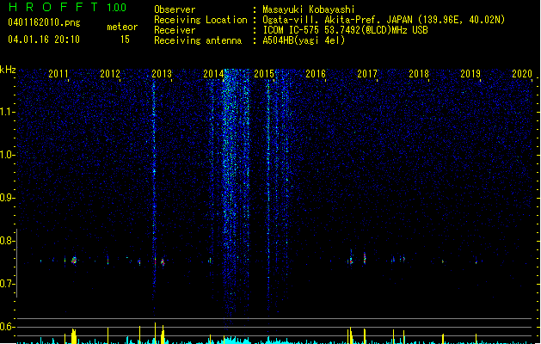
Task: Click the bright meteor echo just after 2011
Action: (74, 261)
